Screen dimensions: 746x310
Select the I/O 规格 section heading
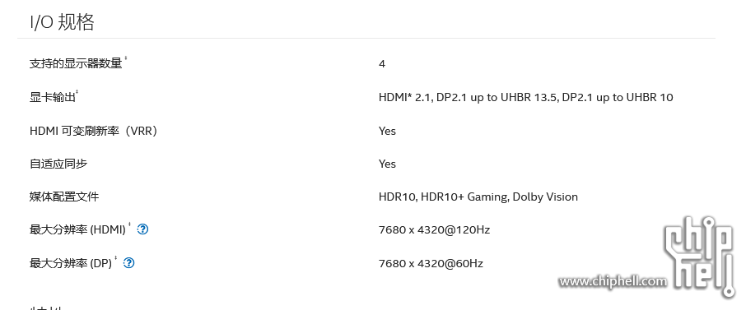click(62, 22)
